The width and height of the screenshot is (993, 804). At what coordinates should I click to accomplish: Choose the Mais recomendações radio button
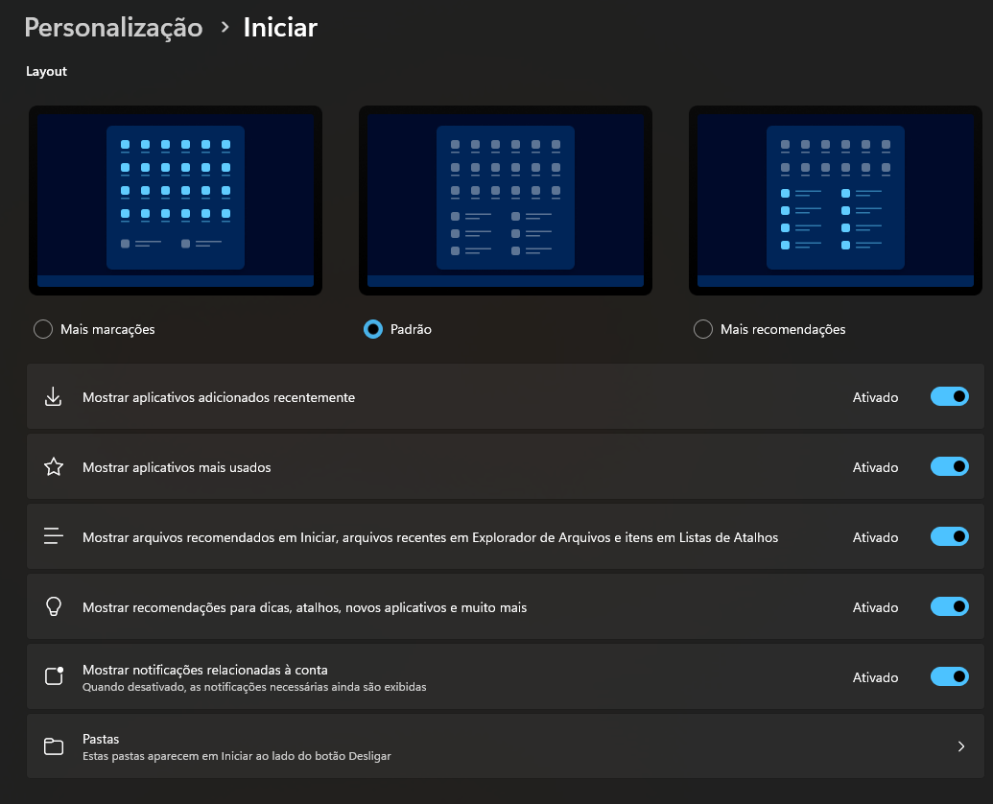point(703,329)
